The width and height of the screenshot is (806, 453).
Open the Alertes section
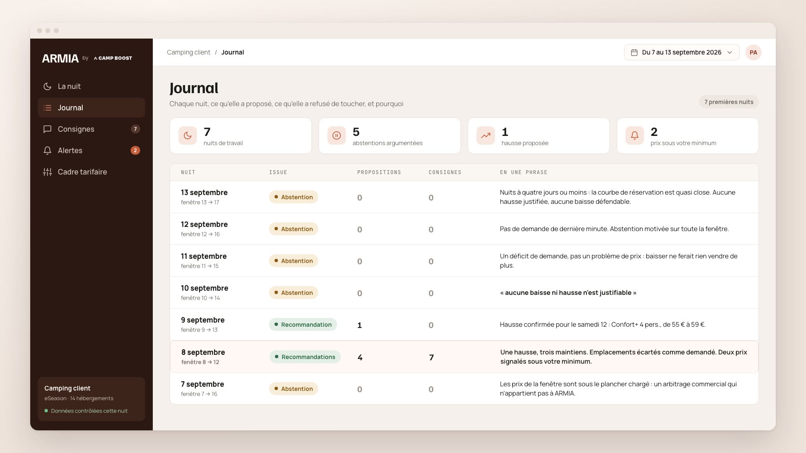pos(92,151)
